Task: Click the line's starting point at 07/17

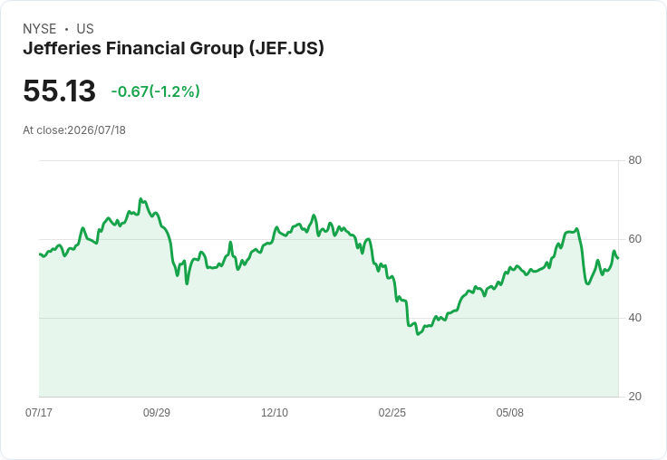Action: (40, 254)
